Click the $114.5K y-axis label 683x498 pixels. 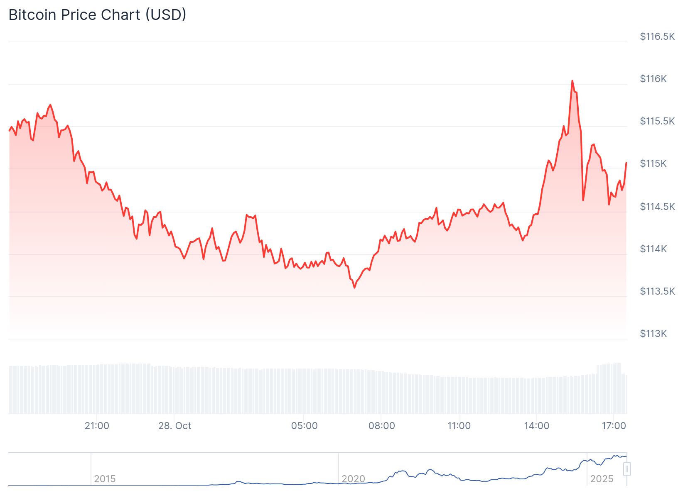tap(657, 206)
